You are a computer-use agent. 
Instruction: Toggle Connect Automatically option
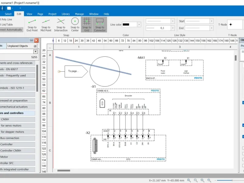(11, 30)
